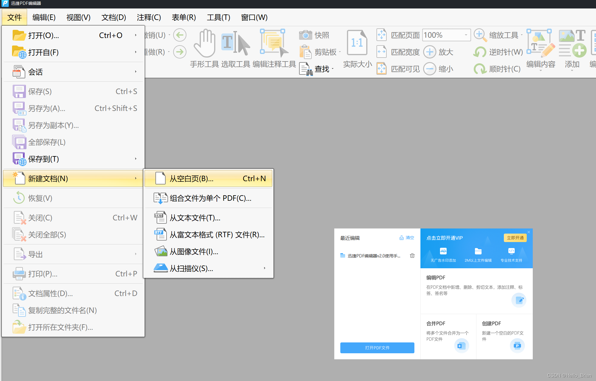Click the Create PDF round icon
This screenshot has height=381, width=596.
517,346
